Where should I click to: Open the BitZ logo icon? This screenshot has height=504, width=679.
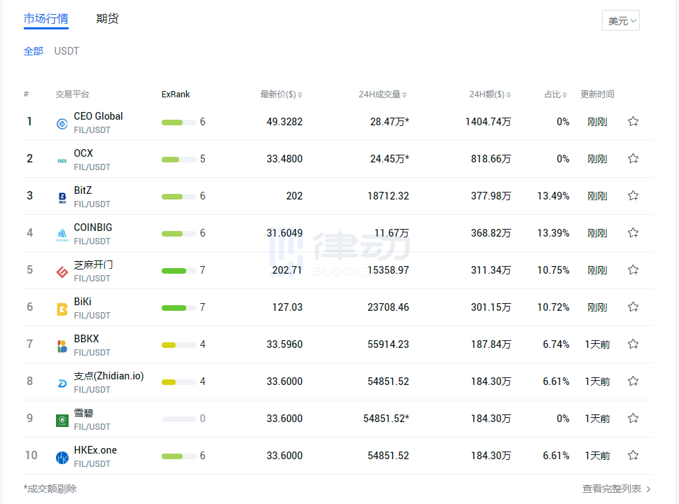pos(62,198)
